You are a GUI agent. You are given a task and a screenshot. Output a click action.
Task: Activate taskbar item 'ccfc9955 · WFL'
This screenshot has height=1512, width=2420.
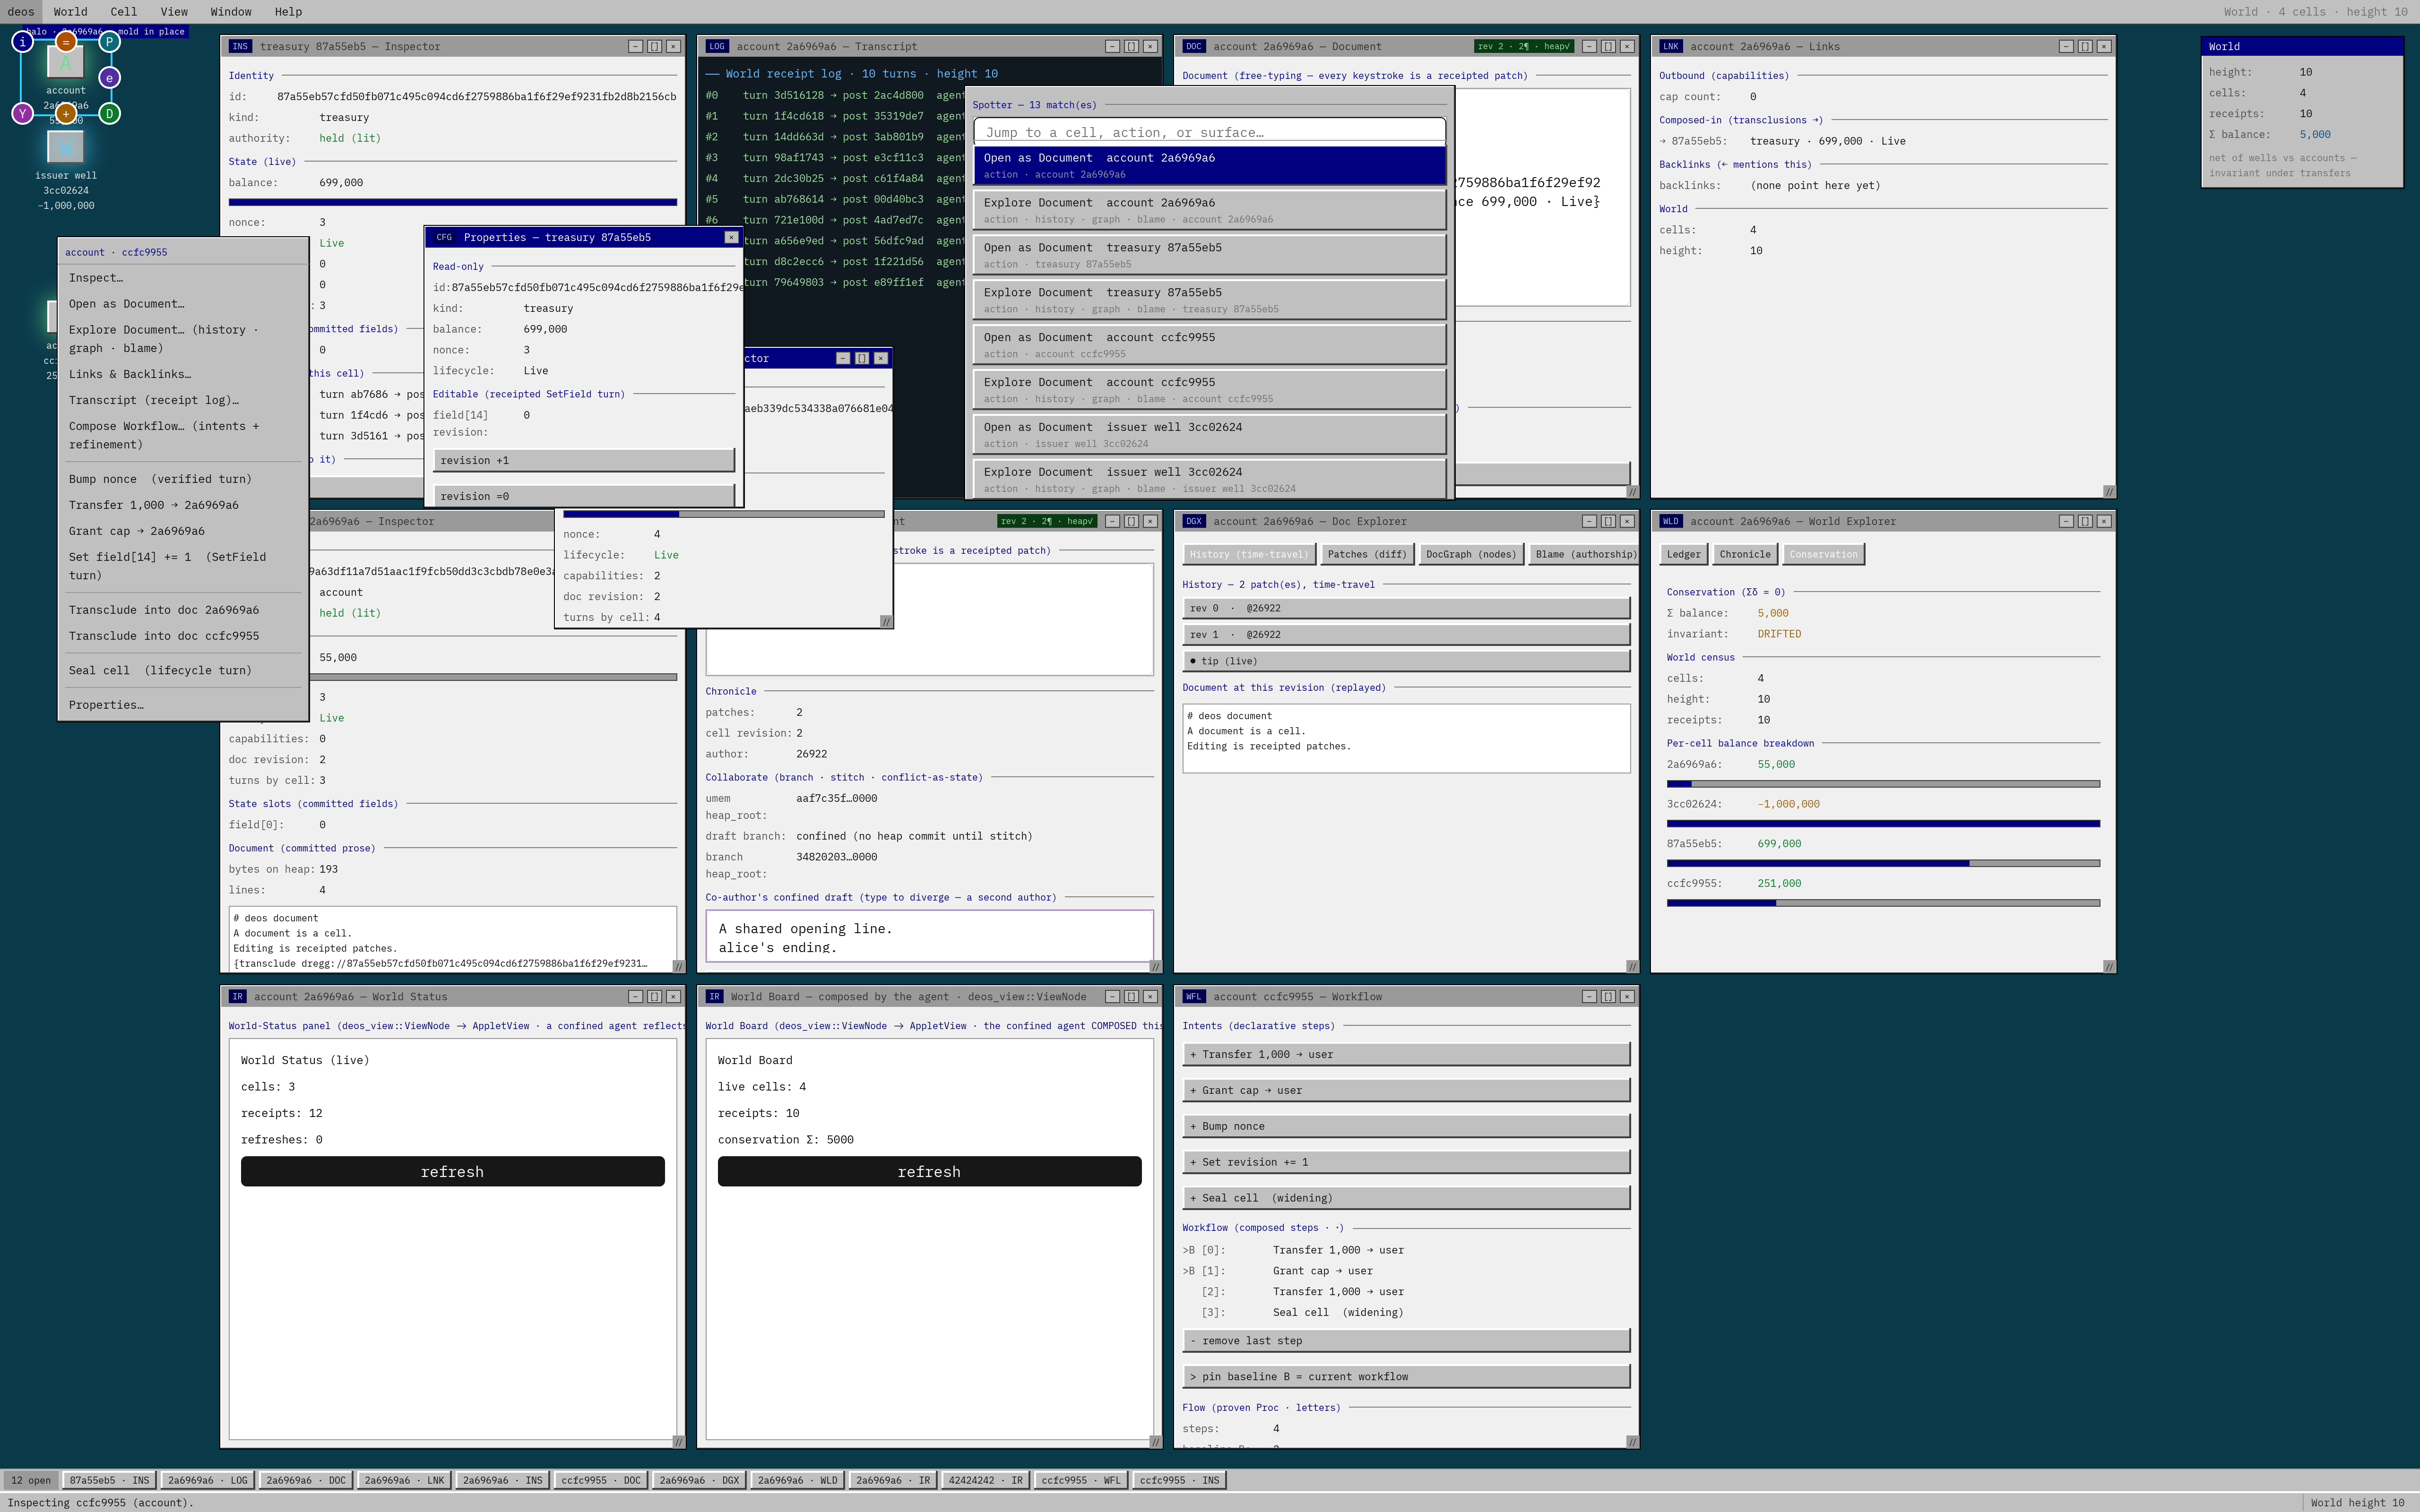(x=1081, y=1480)
